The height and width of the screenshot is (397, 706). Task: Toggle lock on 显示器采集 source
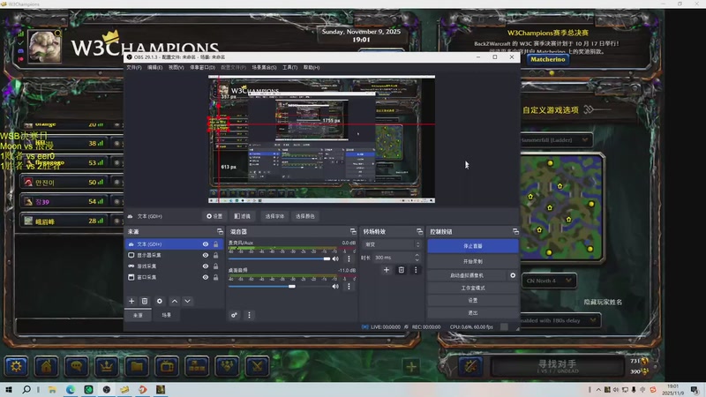[215, 255]
